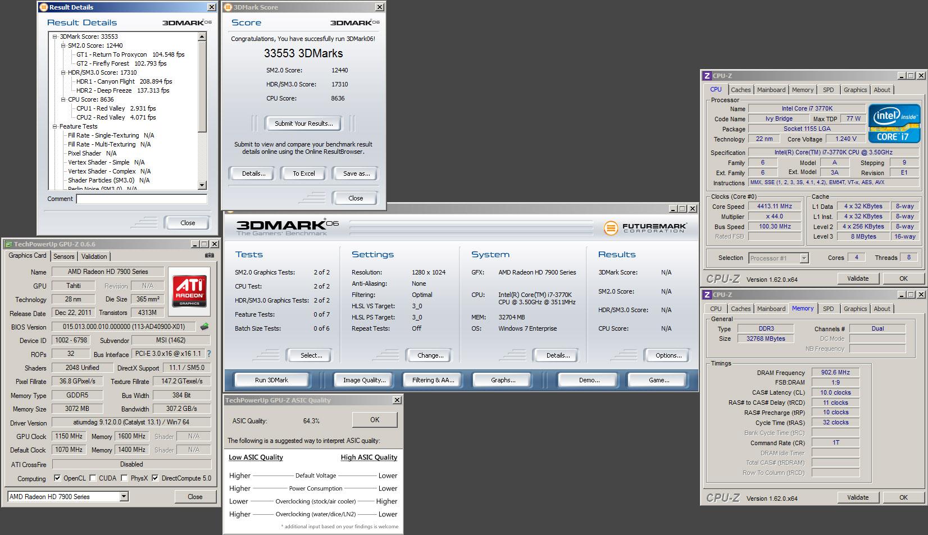This screenshot has height=535, width=928.
Task: Click OK in the ASIC Quality dialog
Action: point(375,420)
